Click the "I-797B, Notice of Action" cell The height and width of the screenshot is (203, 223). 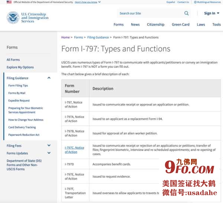(75, 133)
